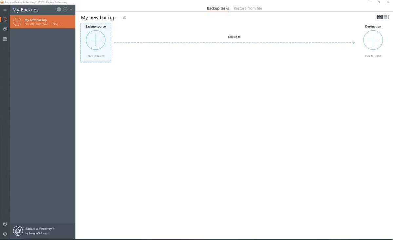This screenshot has height=240, width=393.
Task: Select the 'My new backup' job entry
Action: coord(42,22)
